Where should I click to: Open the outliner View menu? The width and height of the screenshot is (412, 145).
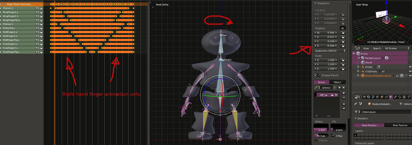[366, 48]
